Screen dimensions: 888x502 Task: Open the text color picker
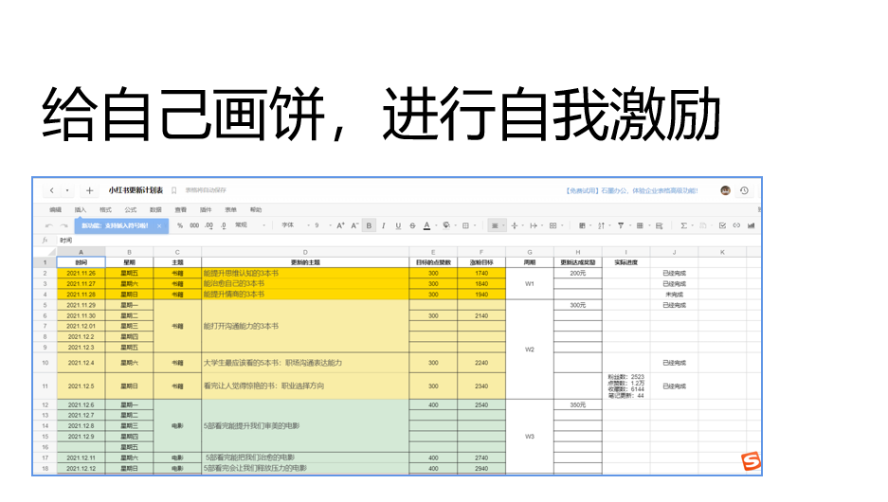(427, 225)
